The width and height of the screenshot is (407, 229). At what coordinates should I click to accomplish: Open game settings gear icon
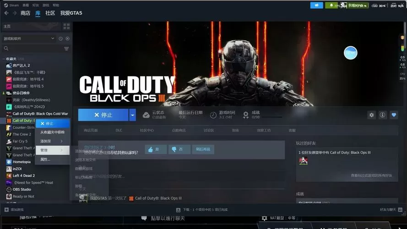click(372, 115)
